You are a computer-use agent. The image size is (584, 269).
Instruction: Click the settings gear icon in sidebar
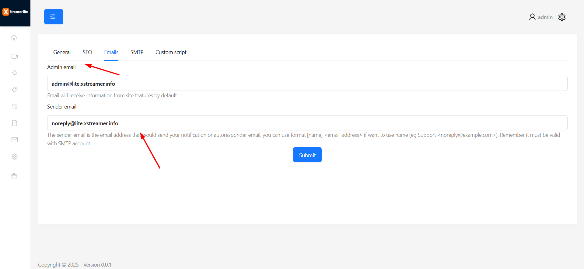(15, 157)
